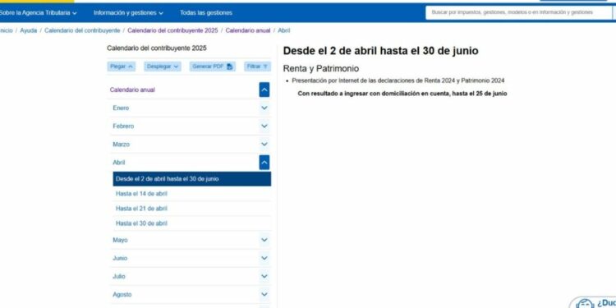
Task: Expand the 'Agosto' month chevron
Action: 264,294
